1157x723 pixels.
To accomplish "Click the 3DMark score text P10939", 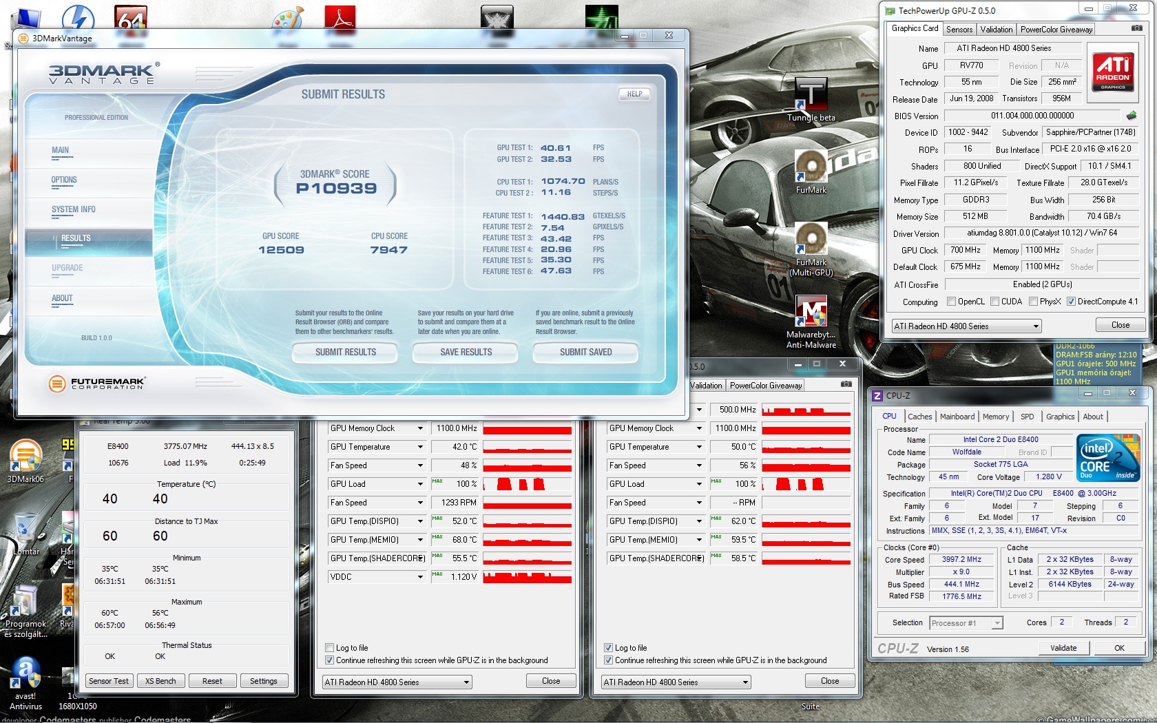I will coord(336,189).
